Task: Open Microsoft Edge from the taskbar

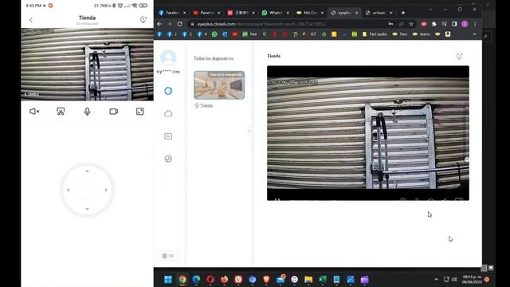Action: tap(196, 280)
